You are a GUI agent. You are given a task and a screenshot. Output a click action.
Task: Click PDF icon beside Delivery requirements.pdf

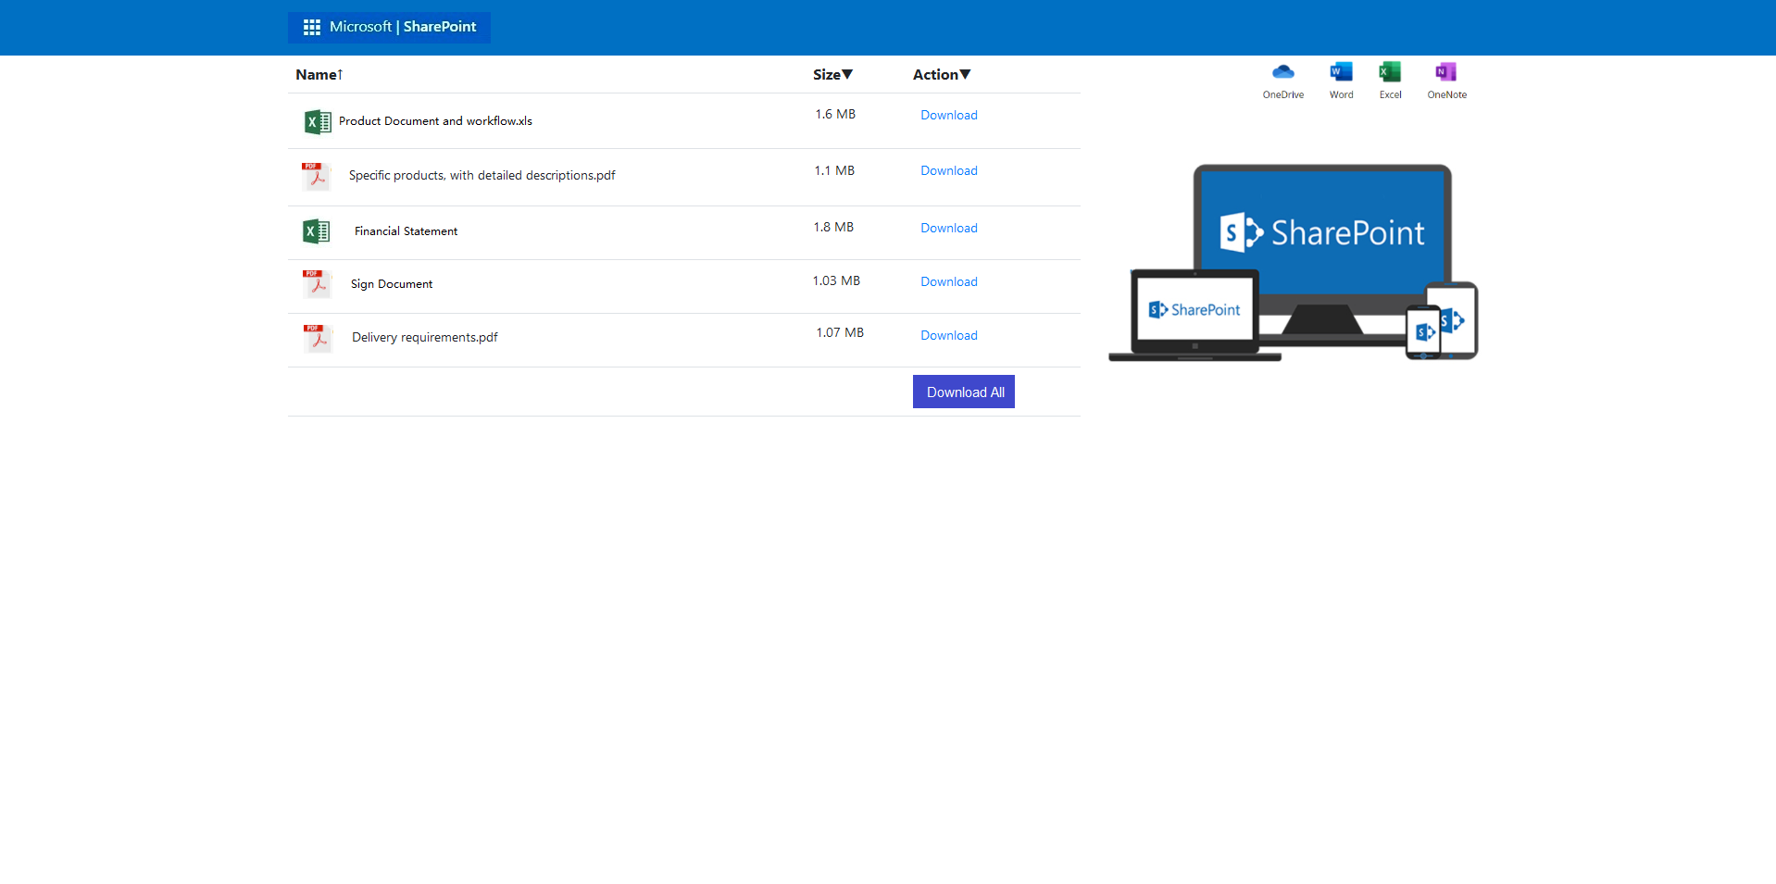pyautogui.click(x=319, y=338)
